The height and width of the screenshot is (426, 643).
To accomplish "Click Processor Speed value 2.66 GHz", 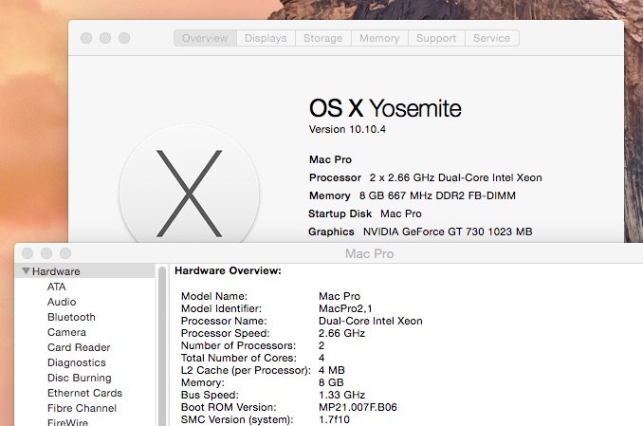I will [x=341, y=333].
